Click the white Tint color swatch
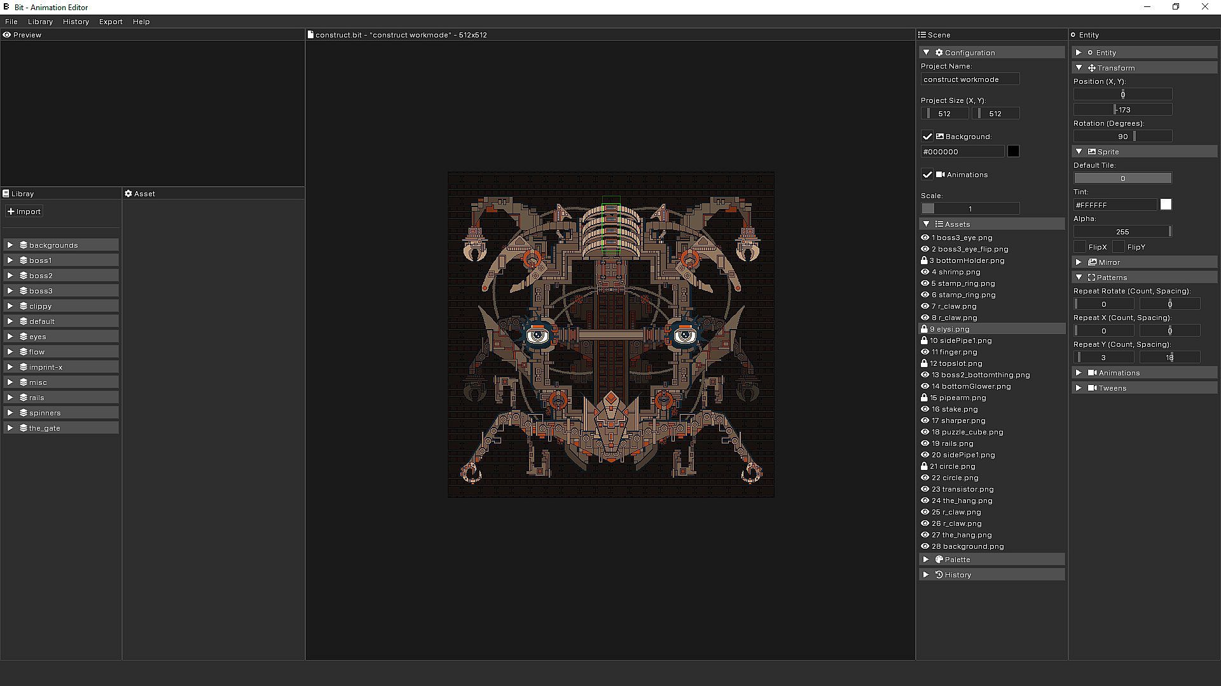This screenshot has width=1221, height=686. click(x=1166, y=205)
